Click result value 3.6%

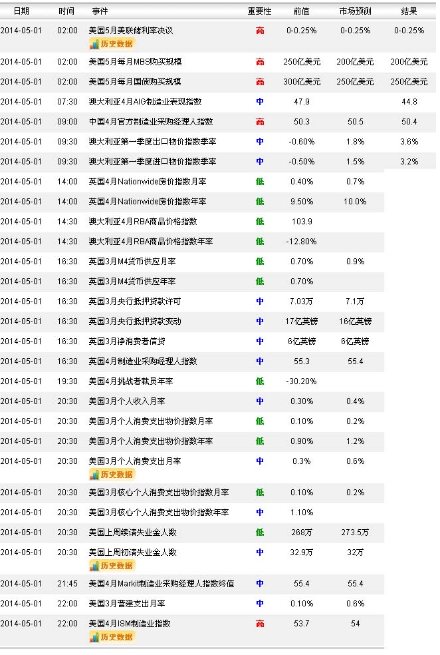point(409,142)
